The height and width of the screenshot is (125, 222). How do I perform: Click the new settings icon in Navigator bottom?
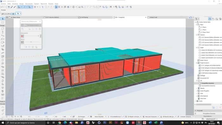click(x=213, y=108)
